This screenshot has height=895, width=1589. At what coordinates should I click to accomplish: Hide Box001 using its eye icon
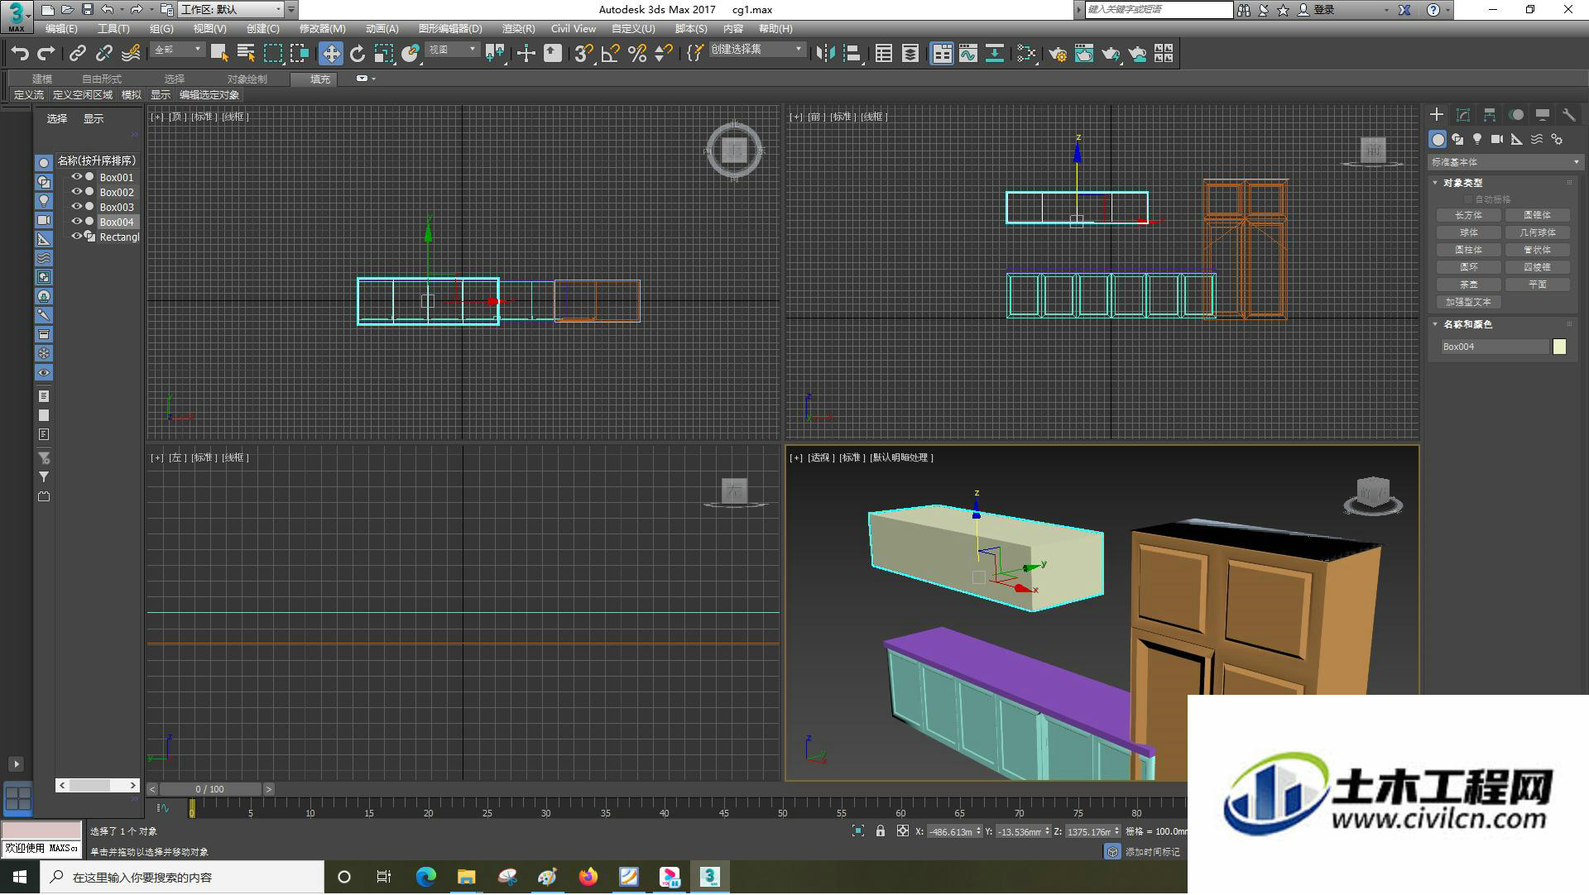pos(77,177)
